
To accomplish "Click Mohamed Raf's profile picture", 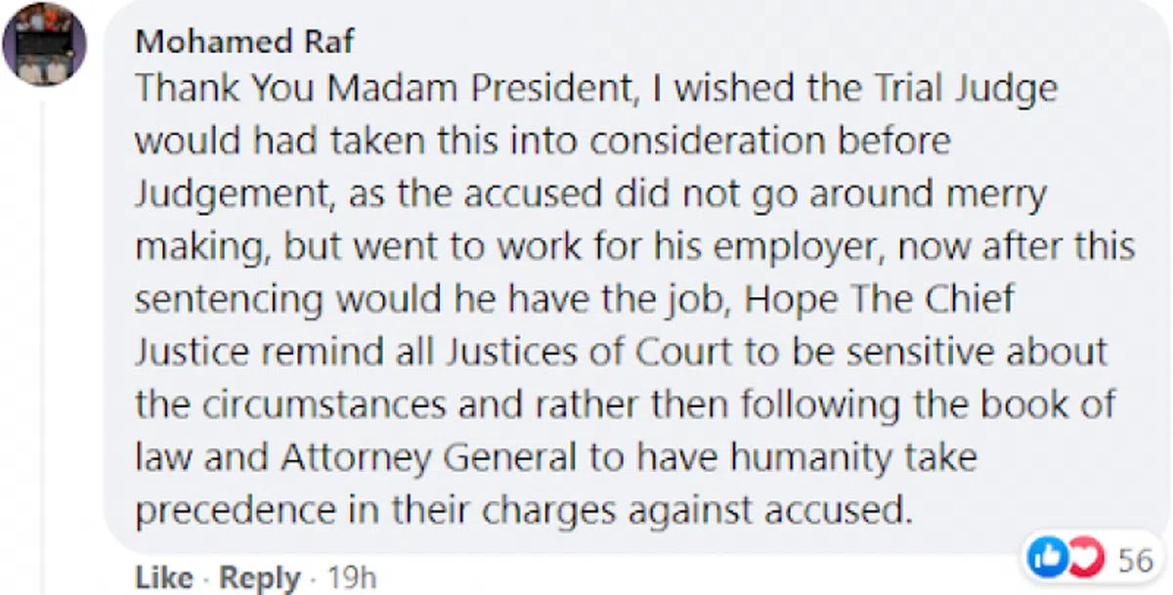I will click(45, 43).
